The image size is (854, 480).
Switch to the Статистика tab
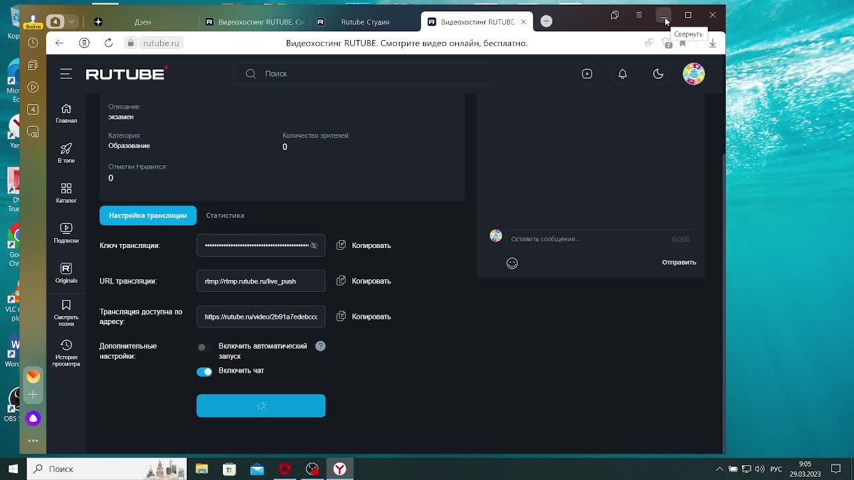(225, 215)
